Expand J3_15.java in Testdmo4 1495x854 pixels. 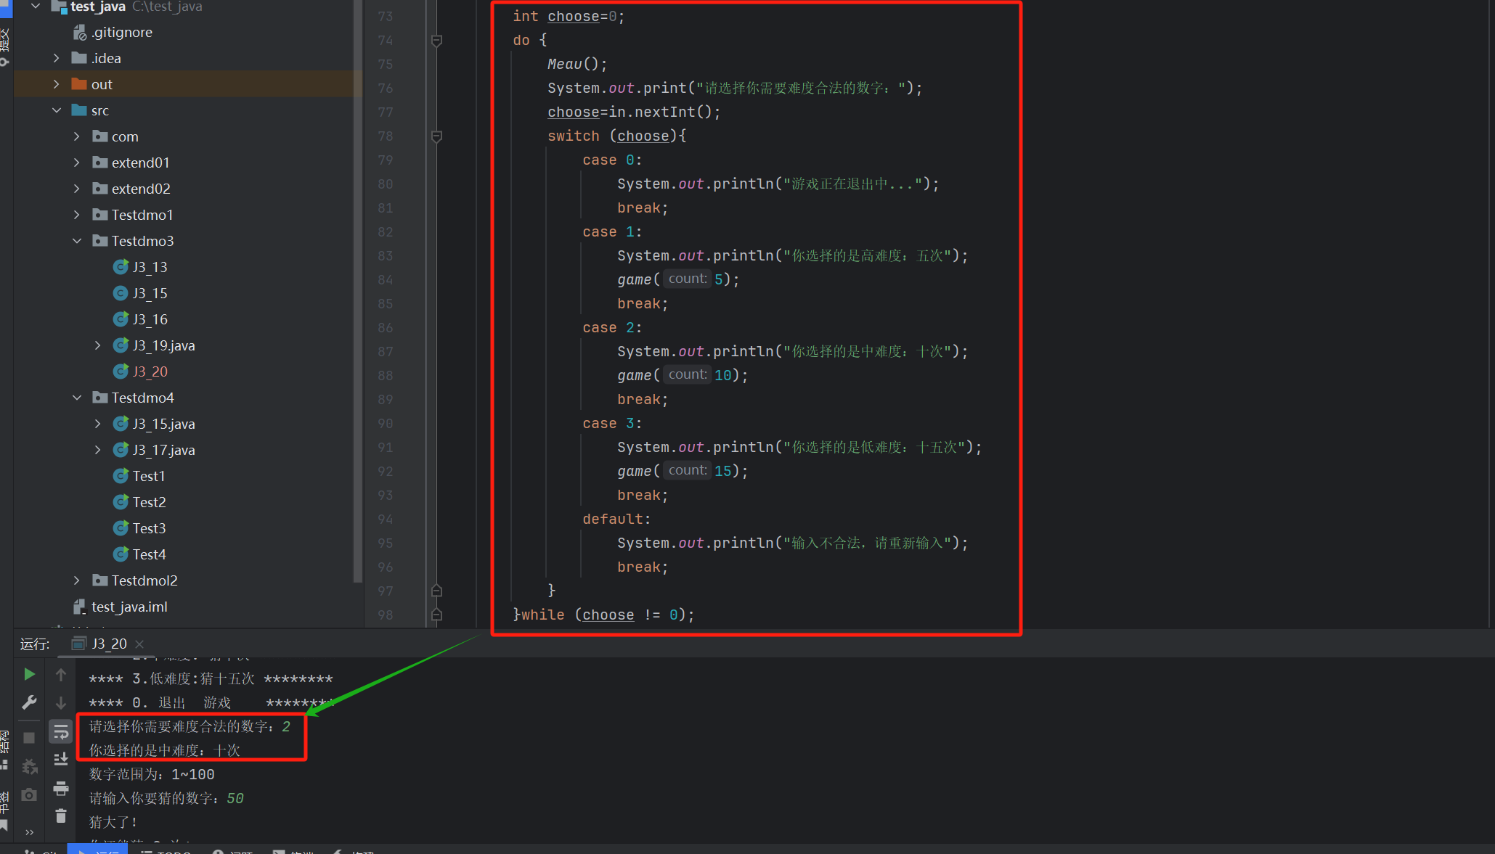click(97, 424)
